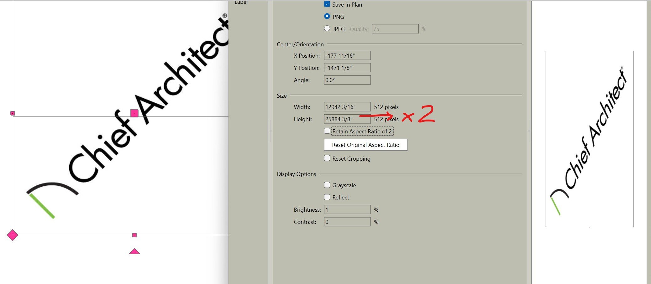Click the Y Position field
Image resolution: width=651 pixels, height=284 pixels.
pos(347,68)
